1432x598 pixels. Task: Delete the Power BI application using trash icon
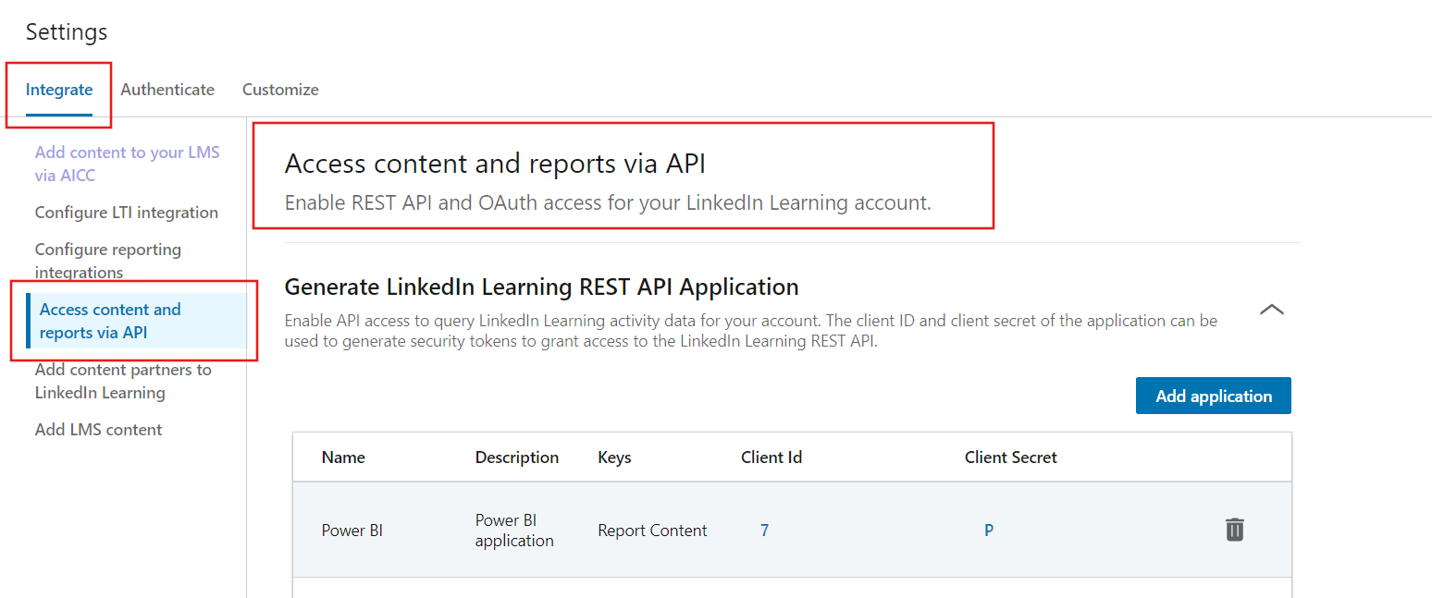coord(1234,530)
